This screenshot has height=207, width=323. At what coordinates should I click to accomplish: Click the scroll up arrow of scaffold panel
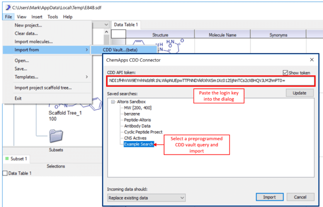(106, 32)
